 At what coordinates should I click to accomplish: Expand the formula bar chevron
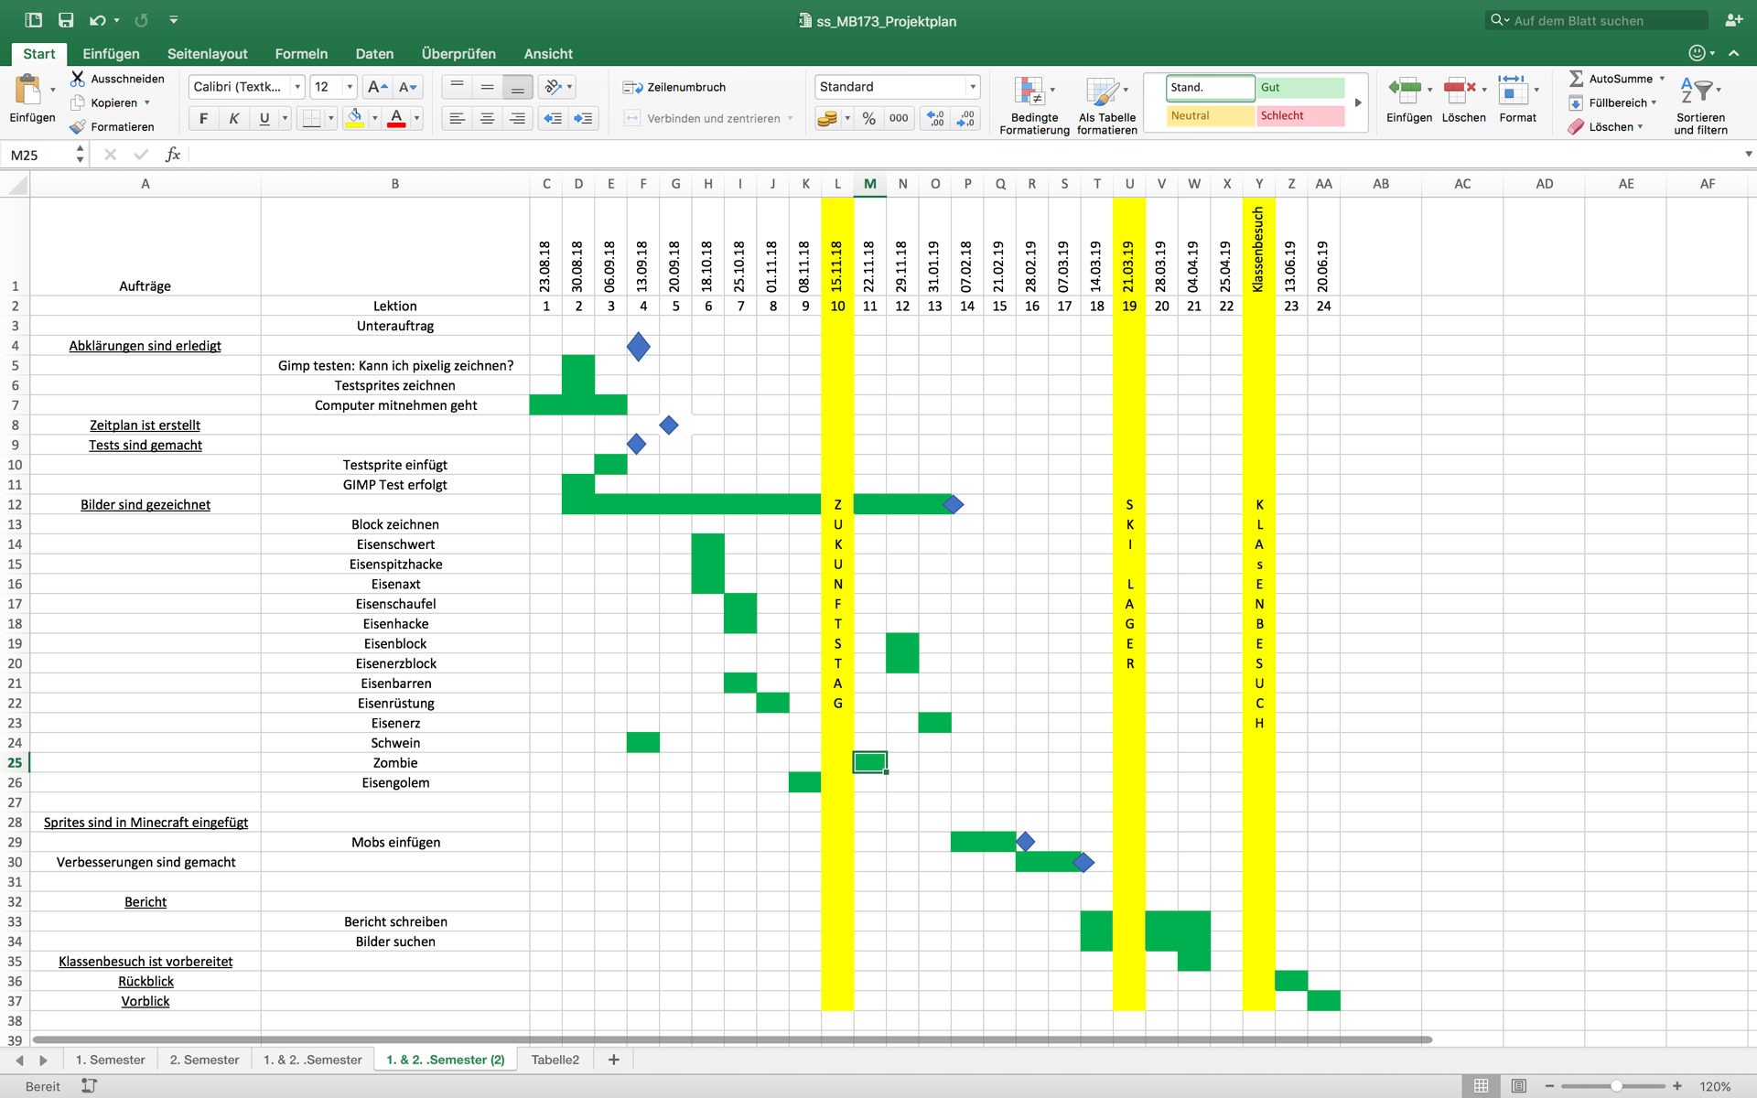[x=1748, y=155]
